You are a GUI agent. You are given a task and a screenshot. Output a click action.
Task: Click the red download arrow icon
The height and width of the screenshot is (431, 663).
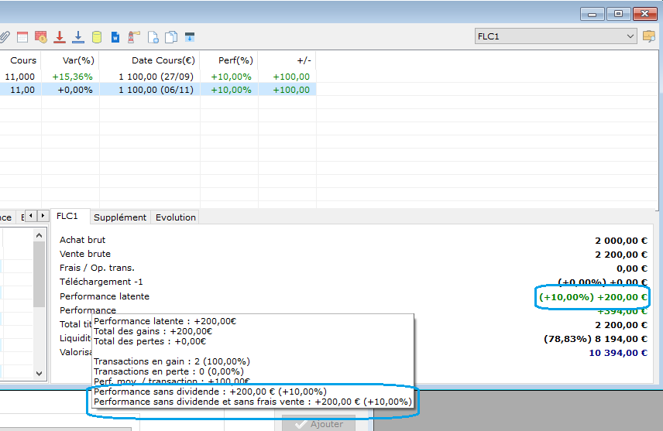point(60,37)
